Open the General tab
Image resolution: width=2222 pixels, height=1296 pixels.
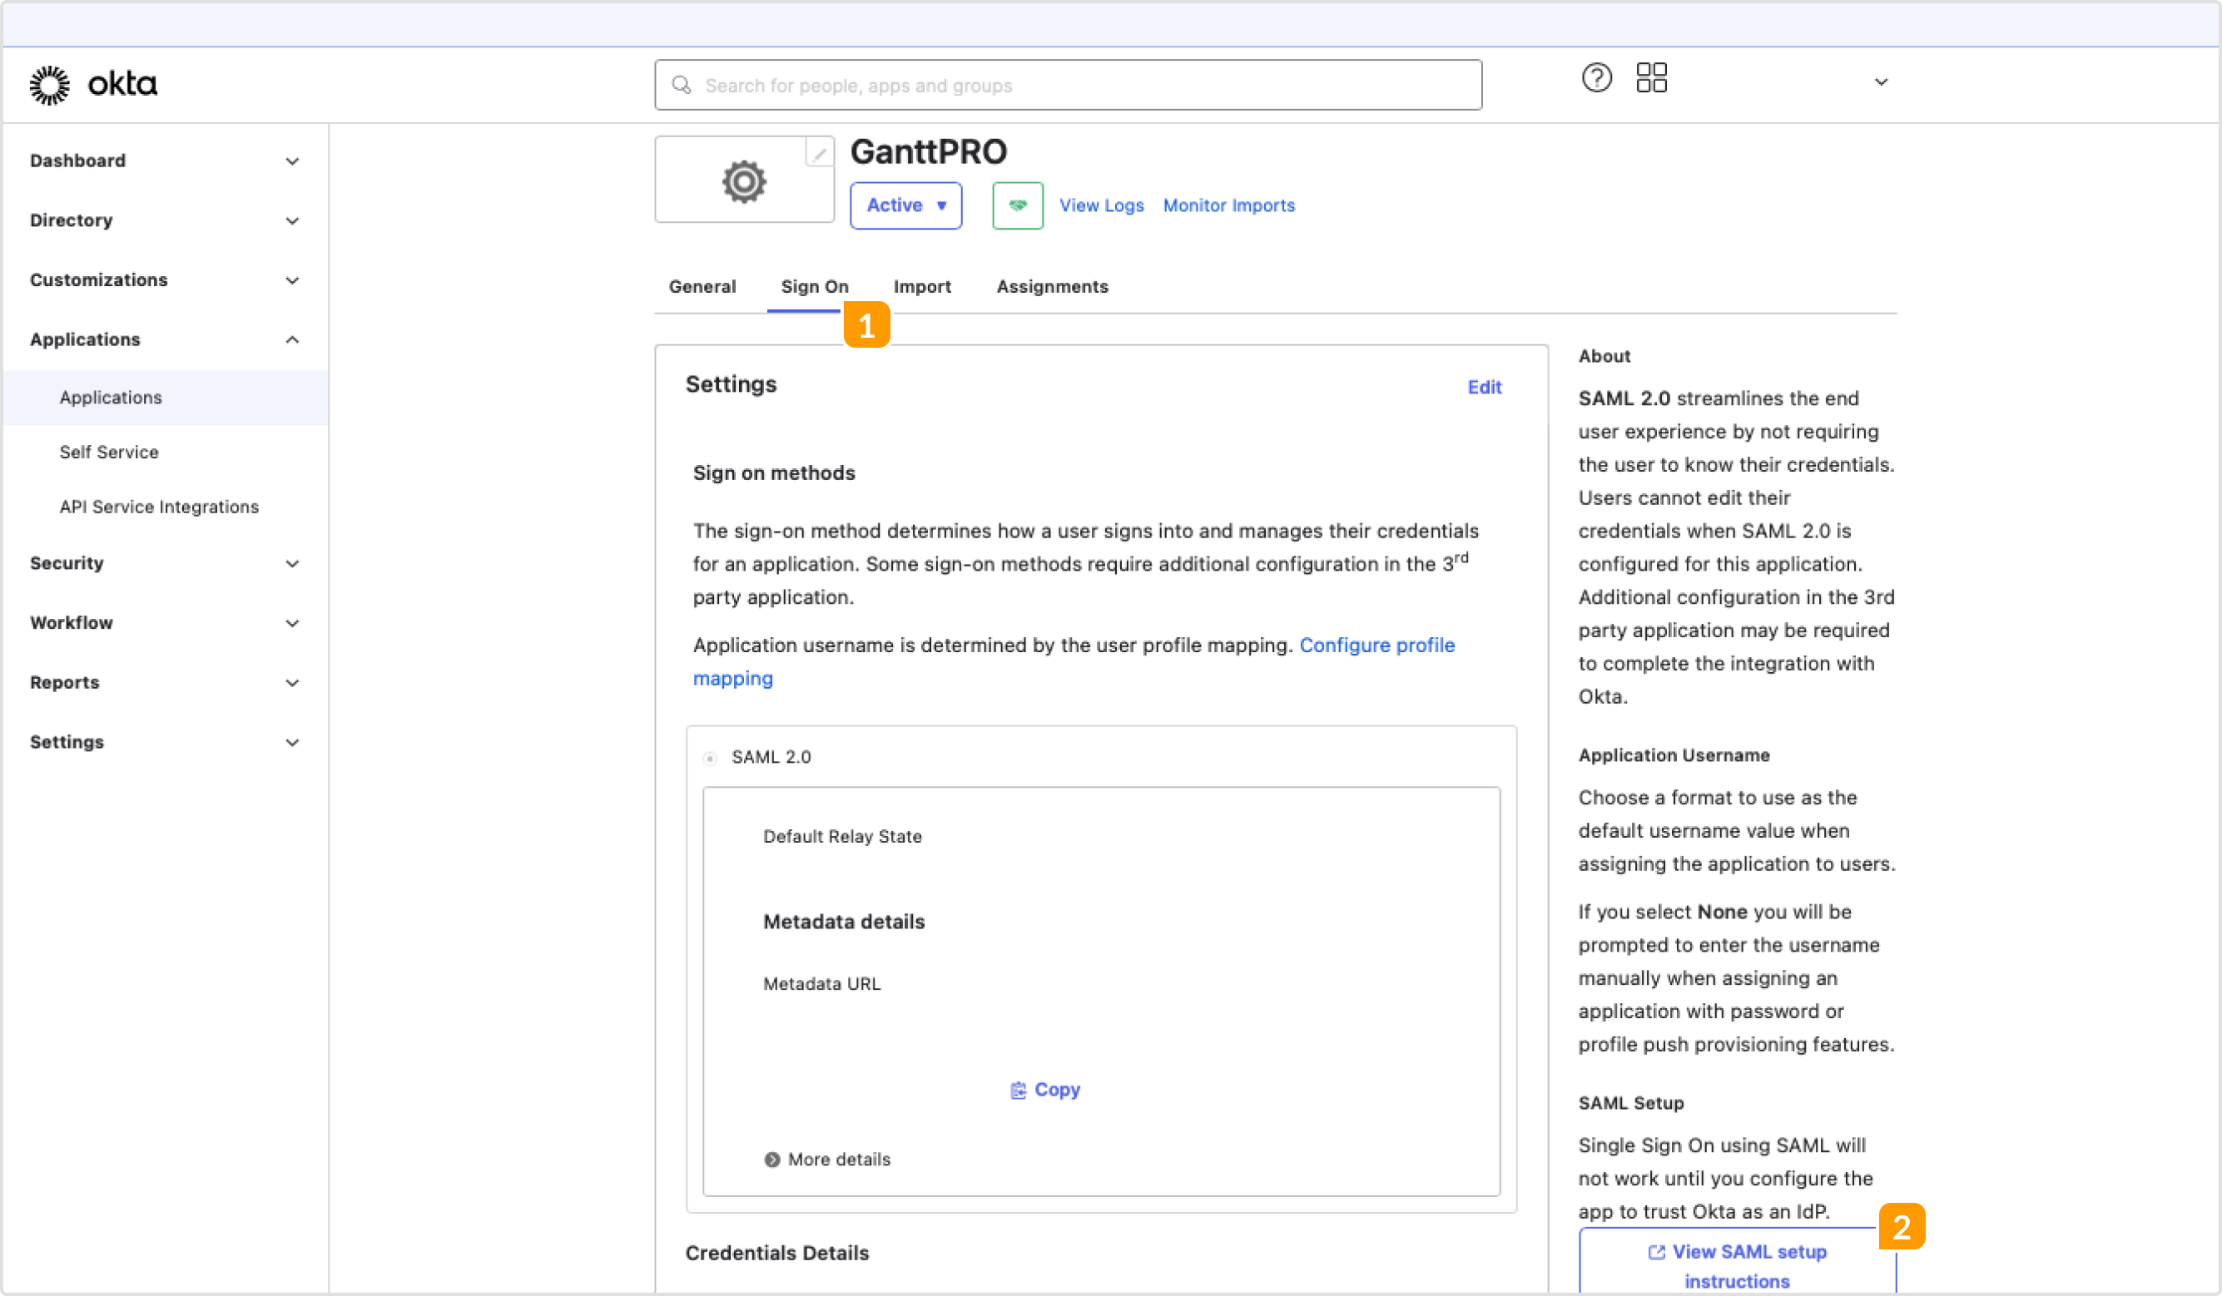coord(702,286)
